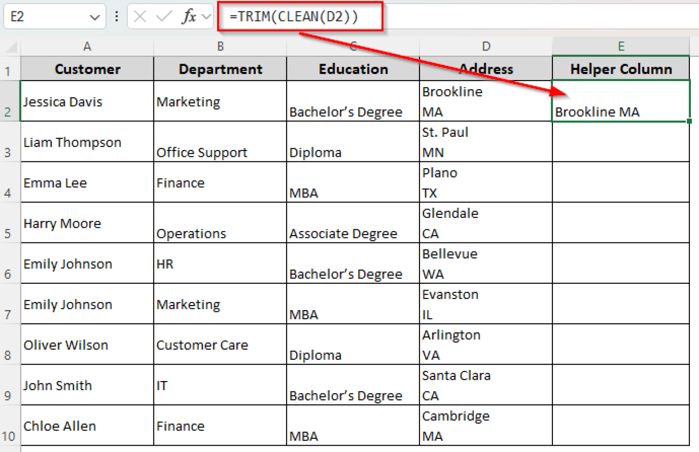Image resolution: width=699 pixels, height=452 pixels.
Task: Click the vertical dots separator near Name Box
Action: point(116,16)
